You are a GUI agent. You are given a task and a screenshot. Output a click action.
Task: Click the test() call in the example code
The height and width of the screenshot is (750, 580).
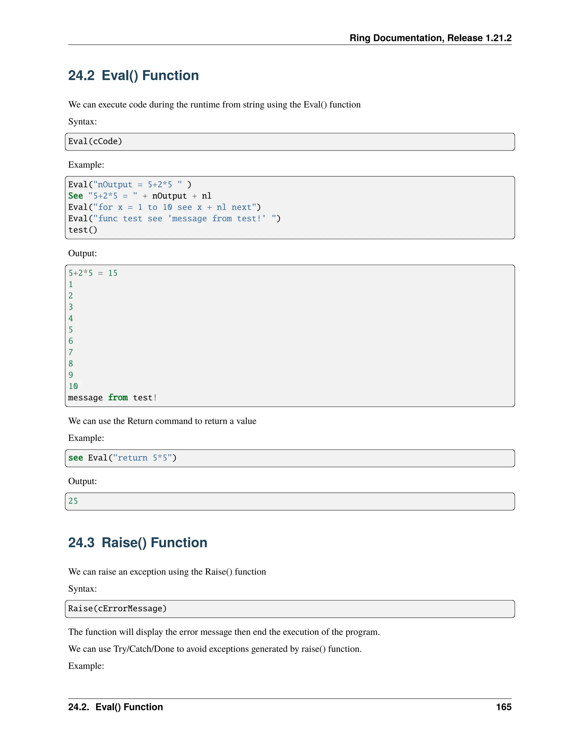pyautogui.click(x=83, y=230)
